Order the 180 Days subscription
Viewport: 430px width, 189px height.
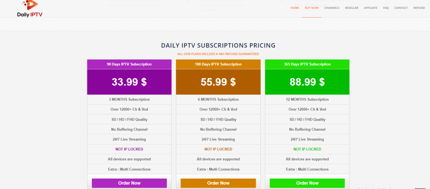click(218, 183)
